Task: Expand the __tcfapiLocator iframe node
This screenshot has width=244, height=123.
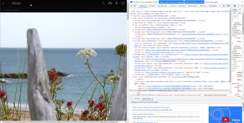Action: coord(133,54)
